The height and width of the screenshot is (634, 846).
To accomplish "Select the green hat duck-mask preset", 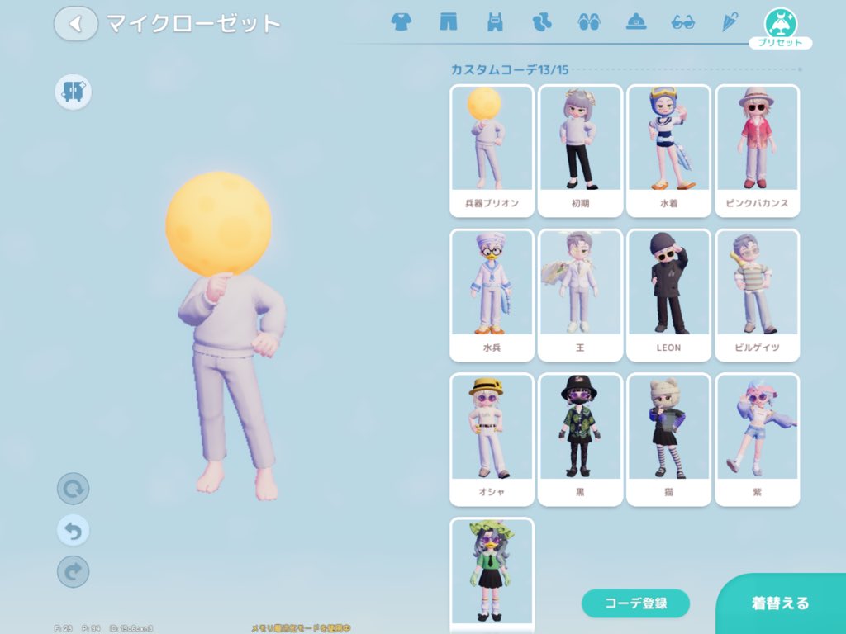I will click(x=492, y=575).
